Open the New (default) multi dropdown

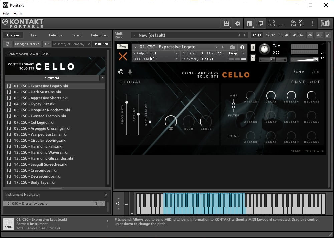134,35
